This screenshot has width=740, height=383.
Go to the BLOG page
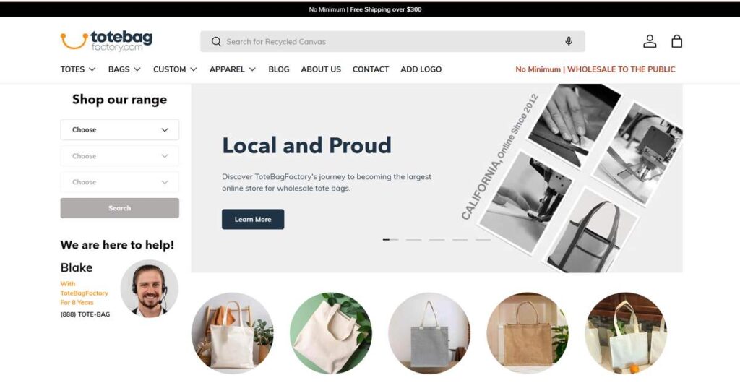pyautogui.click(x=279, y=69)
